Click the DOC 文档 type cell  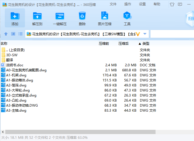[148, 65]
